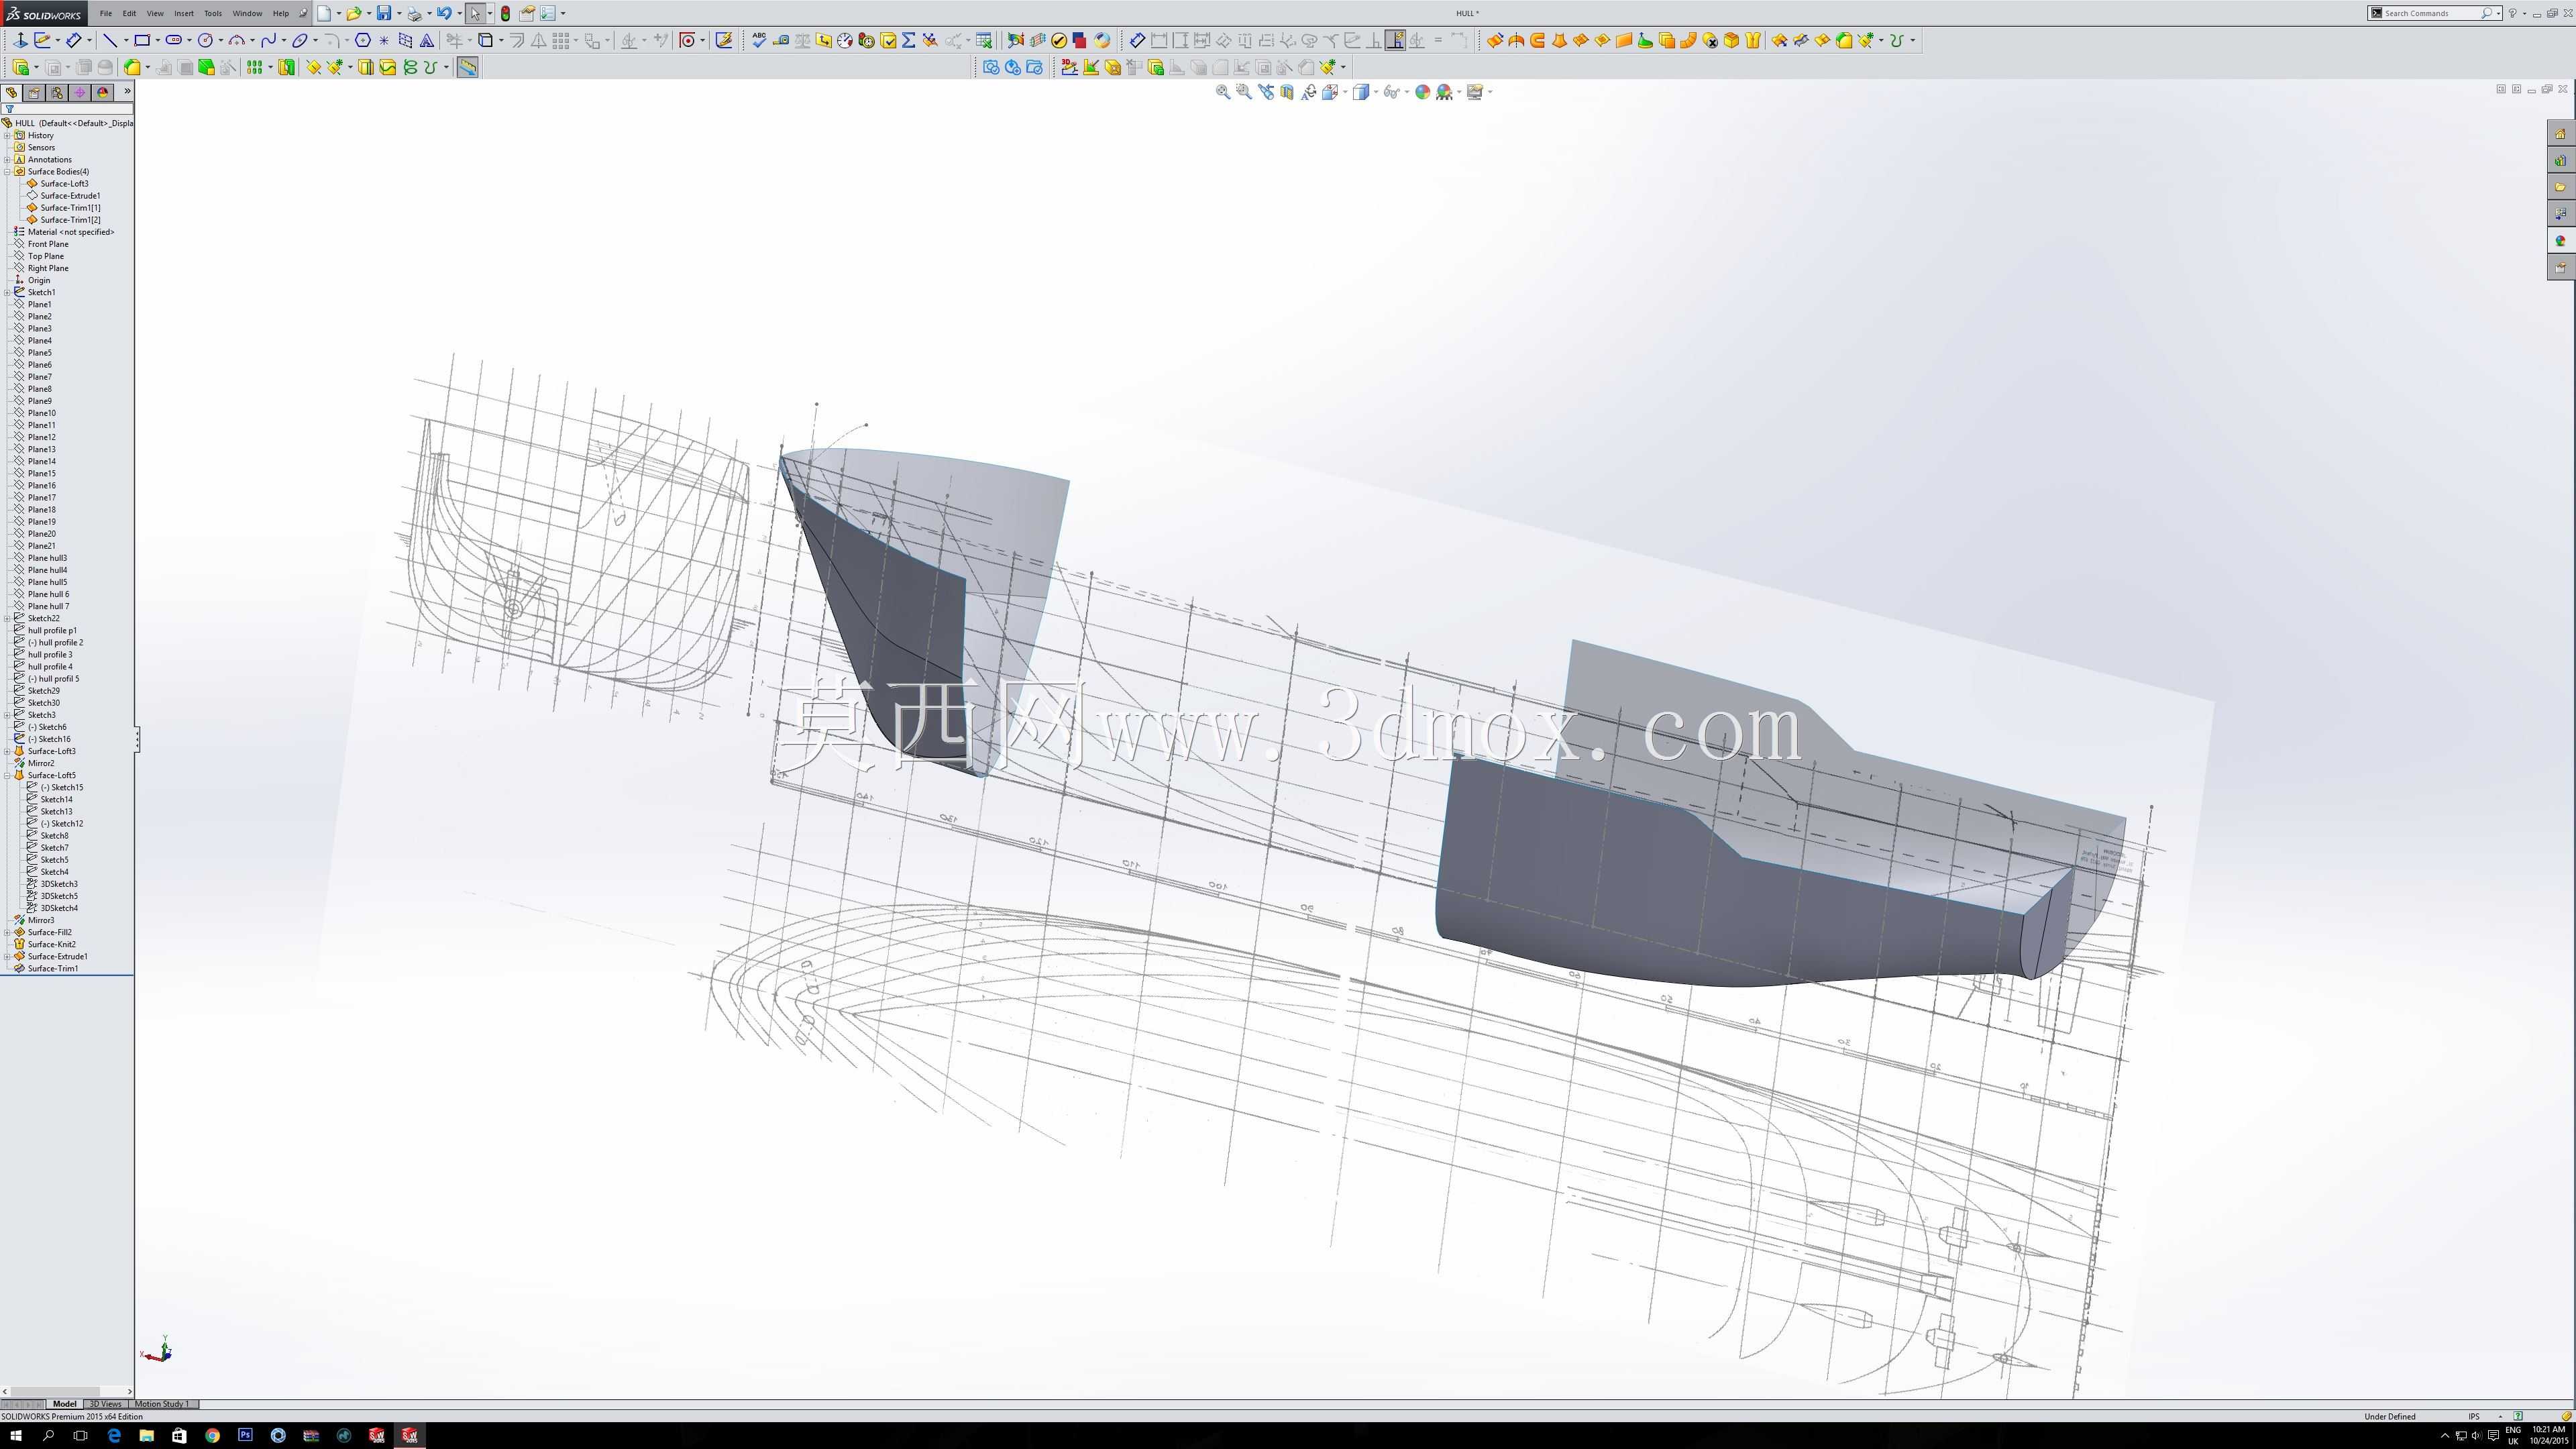Click the Rapid Sketch icon
2576x1449 pixels.
pyautogui.click(x=724, y=40)
